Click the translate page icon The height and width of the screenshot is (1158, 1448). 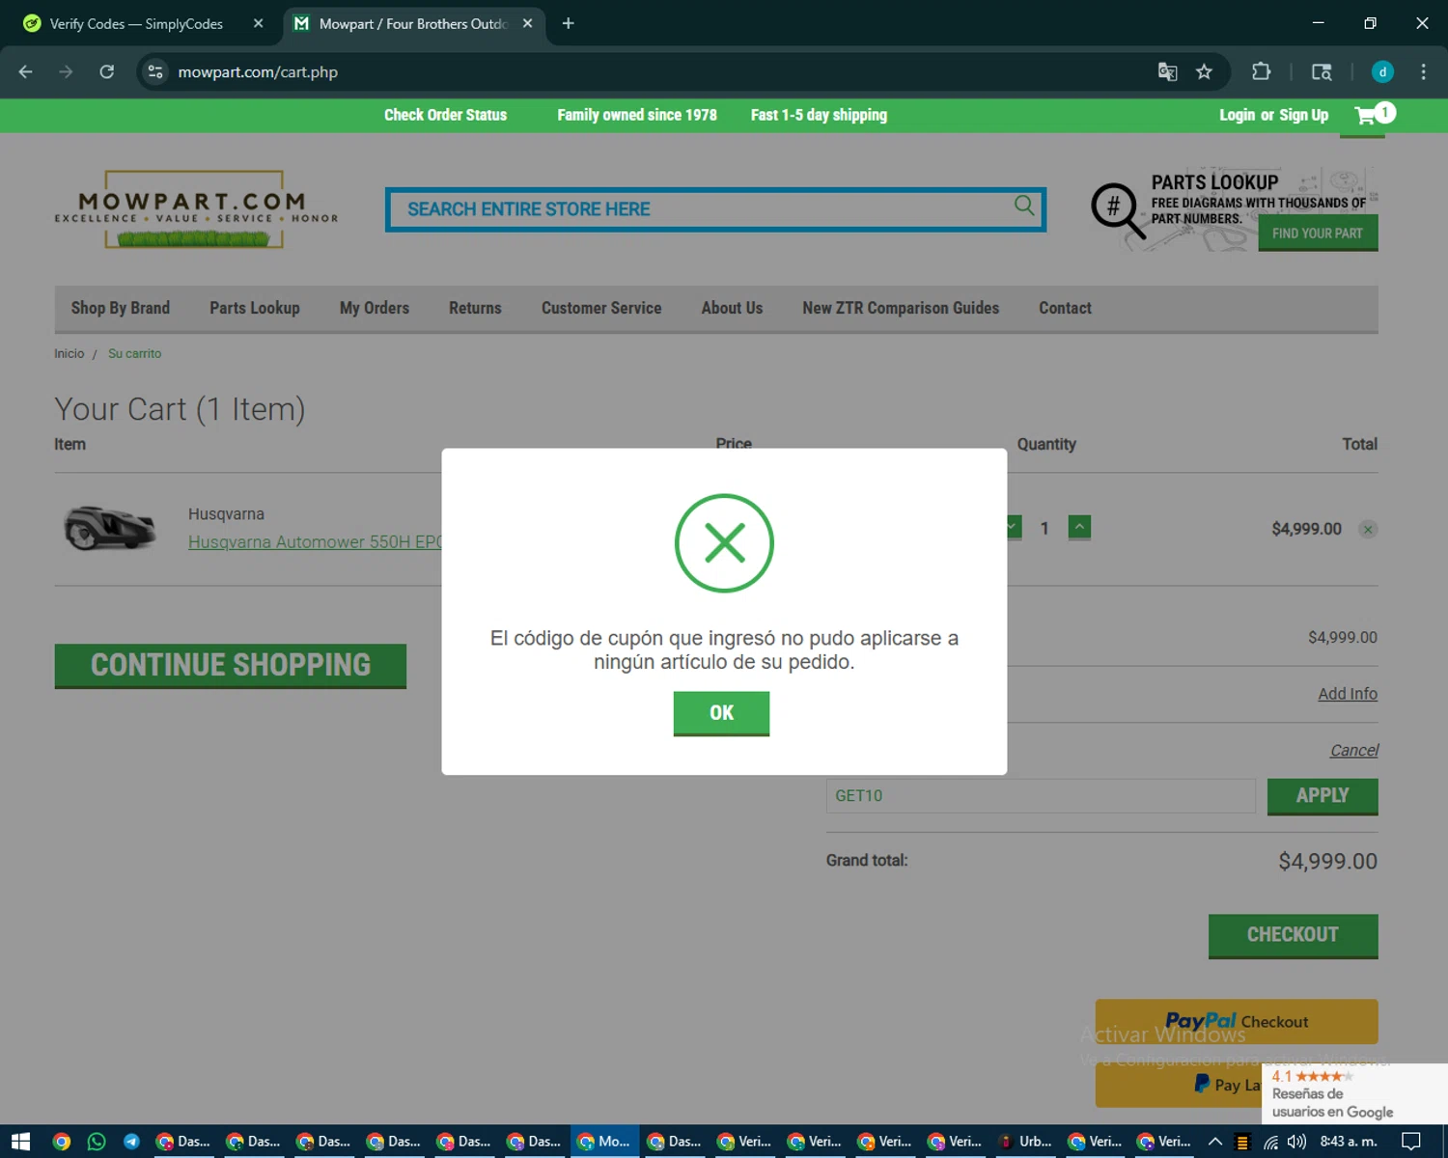pyautogui.click(x=1167, y=71)
